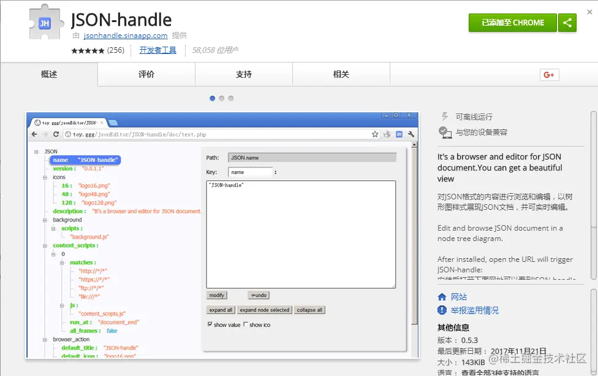Collapse the scripts tree node
This screenshot has height=376, width=598.
[x=53, y=228]
